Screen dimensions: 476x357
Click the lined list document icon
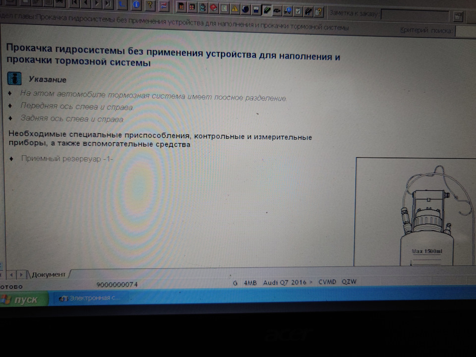(224, 8)
